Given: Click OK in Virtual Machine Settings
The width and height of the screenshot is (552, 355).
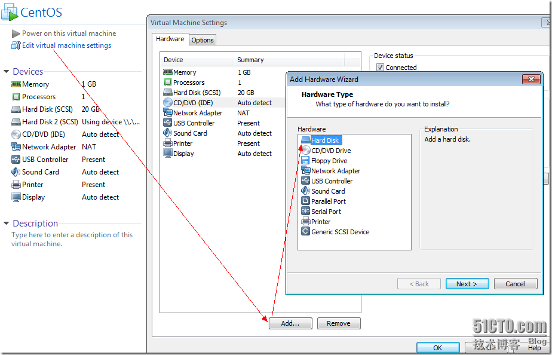Looking at the screenshot, I should click(x=437, y=348).
